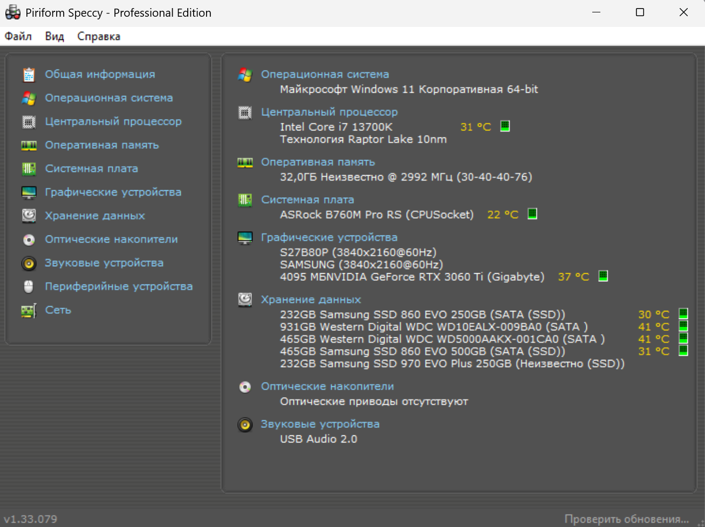Click the mouse peripherals icon in the sidebar

29,287
